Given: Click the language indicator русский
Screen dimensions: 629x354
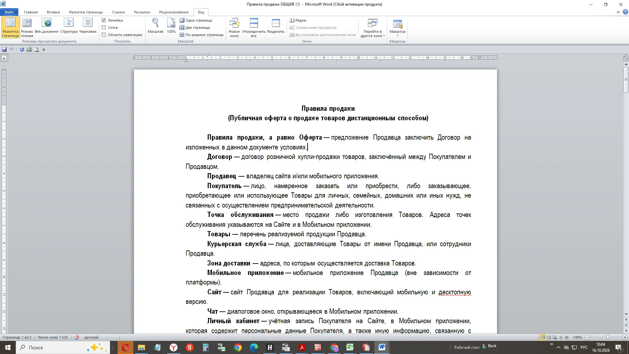Looking at the screenshot, I should click(x=91, y=337).
